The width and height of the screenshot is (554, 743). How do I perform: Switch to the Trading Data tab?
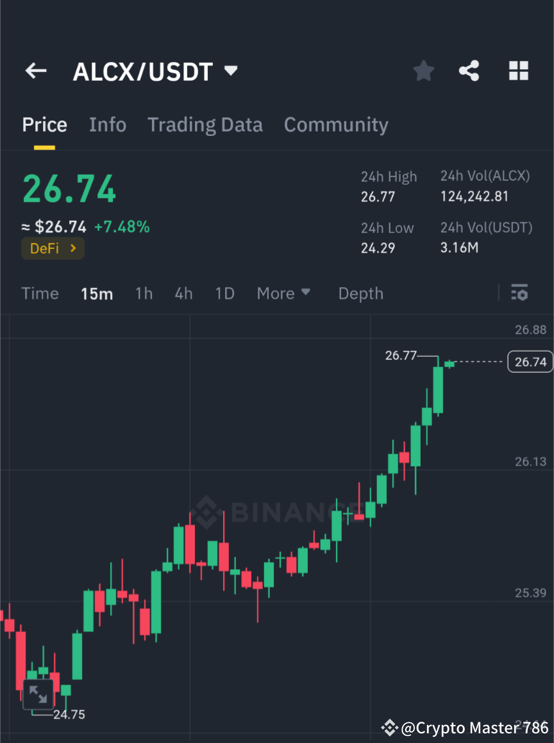pos(205,124)
